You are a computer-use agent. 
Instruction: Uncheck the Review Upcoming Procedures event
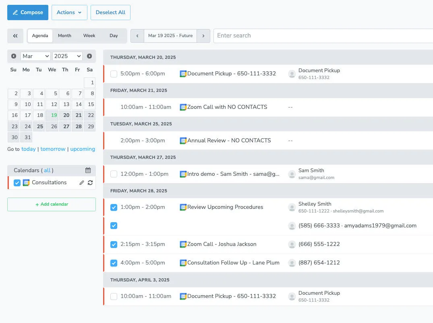[113, 207]
